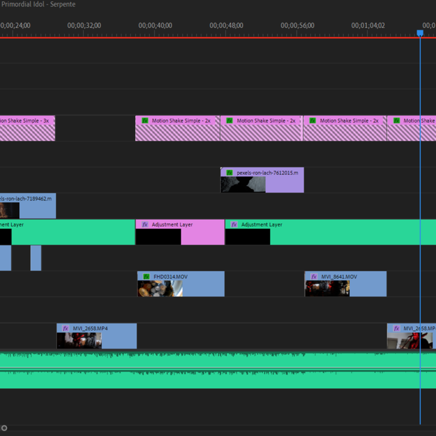The image size is (436, 436).
Task: Click fx badge on pexels-ron-lach-7612015 clip
Action: (x=229, y=172)
